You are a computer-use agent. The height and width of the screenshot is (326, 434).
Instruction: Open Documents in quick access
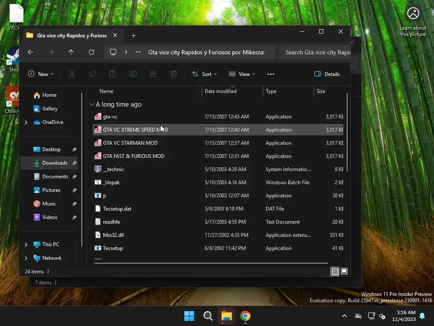[x=51, y=177]
